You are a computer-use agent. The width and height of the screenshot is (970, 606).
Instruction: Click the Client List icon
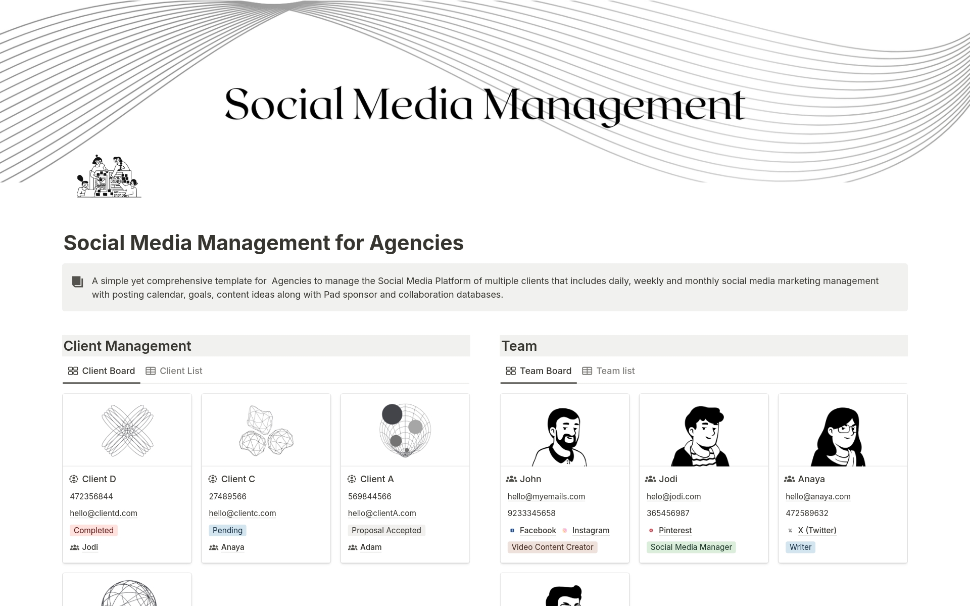[150, 370]
